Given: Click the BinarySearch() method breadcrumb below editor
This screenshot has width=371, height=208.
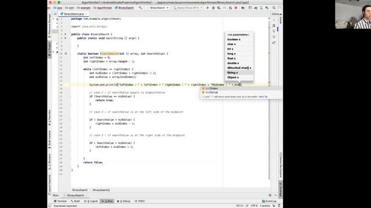Looking at the screenshot, I should [x=101, y=190].
